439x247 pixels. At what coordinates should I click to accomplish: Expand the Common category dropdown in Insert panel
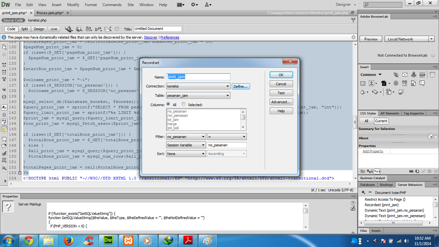tap(380, 74)
